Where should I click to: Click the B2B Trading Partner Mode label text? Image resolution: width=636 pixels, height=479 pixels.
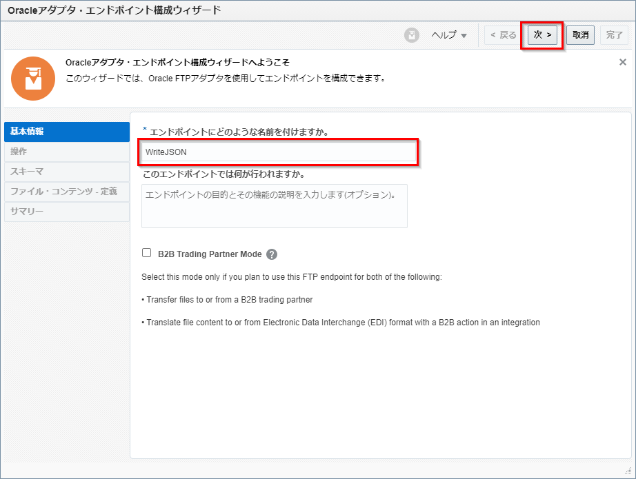pos(210,254)
